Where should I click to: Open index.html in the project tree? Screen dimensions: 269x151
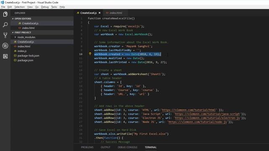(42, 47)
